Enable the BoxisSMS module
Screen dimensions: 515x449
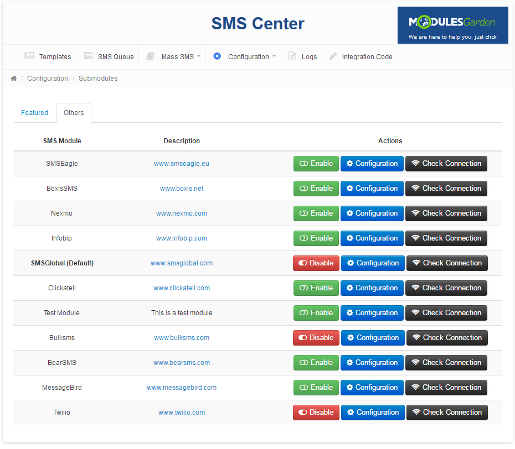pyautogui.click(x=316, y=189)
